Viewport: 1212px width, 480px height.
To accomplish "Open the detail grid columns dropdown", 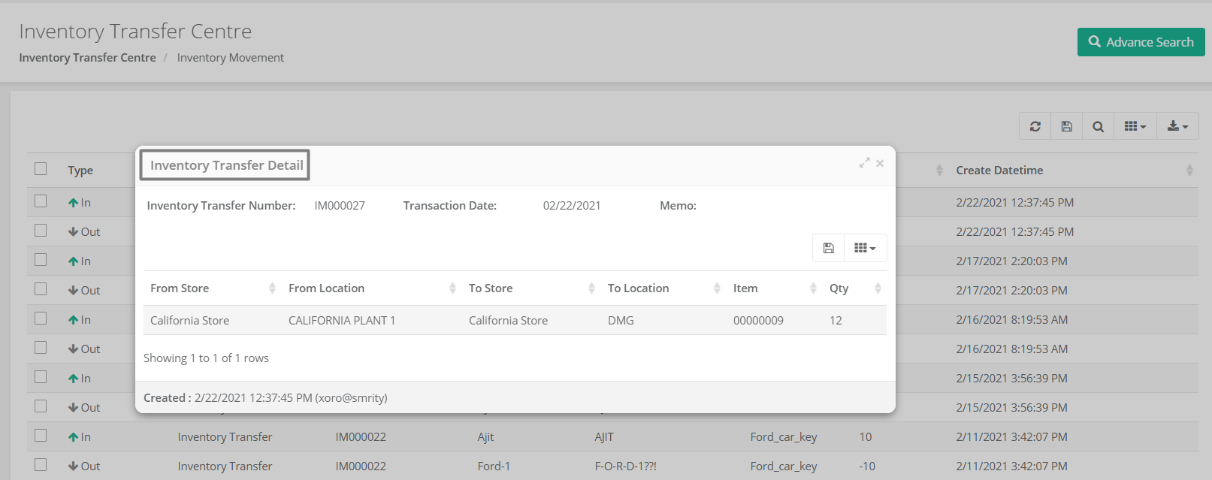I will (x=865, y=248).
